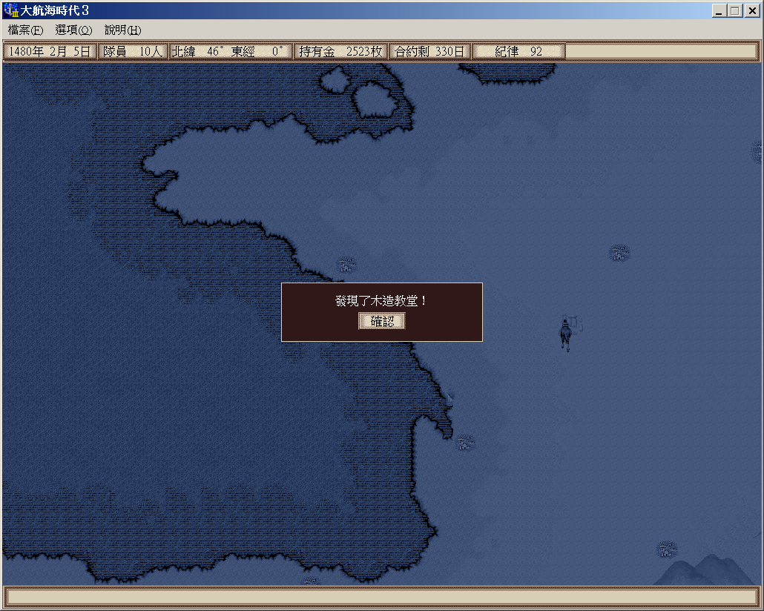Click the 合約剩 330日 contract field
Image resolution: width=764 pixels, height=611 pixels.
429,52
